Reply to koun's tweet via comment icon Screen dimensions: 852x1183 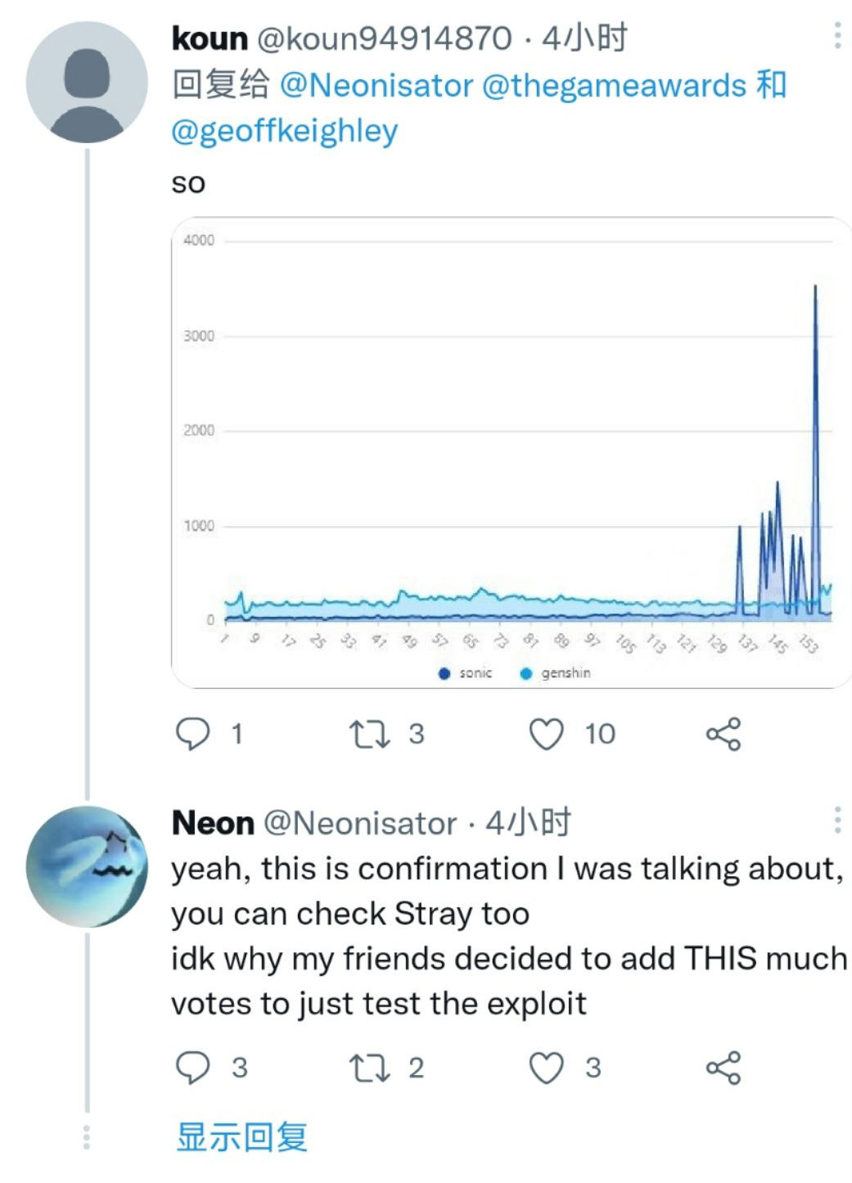193,734
